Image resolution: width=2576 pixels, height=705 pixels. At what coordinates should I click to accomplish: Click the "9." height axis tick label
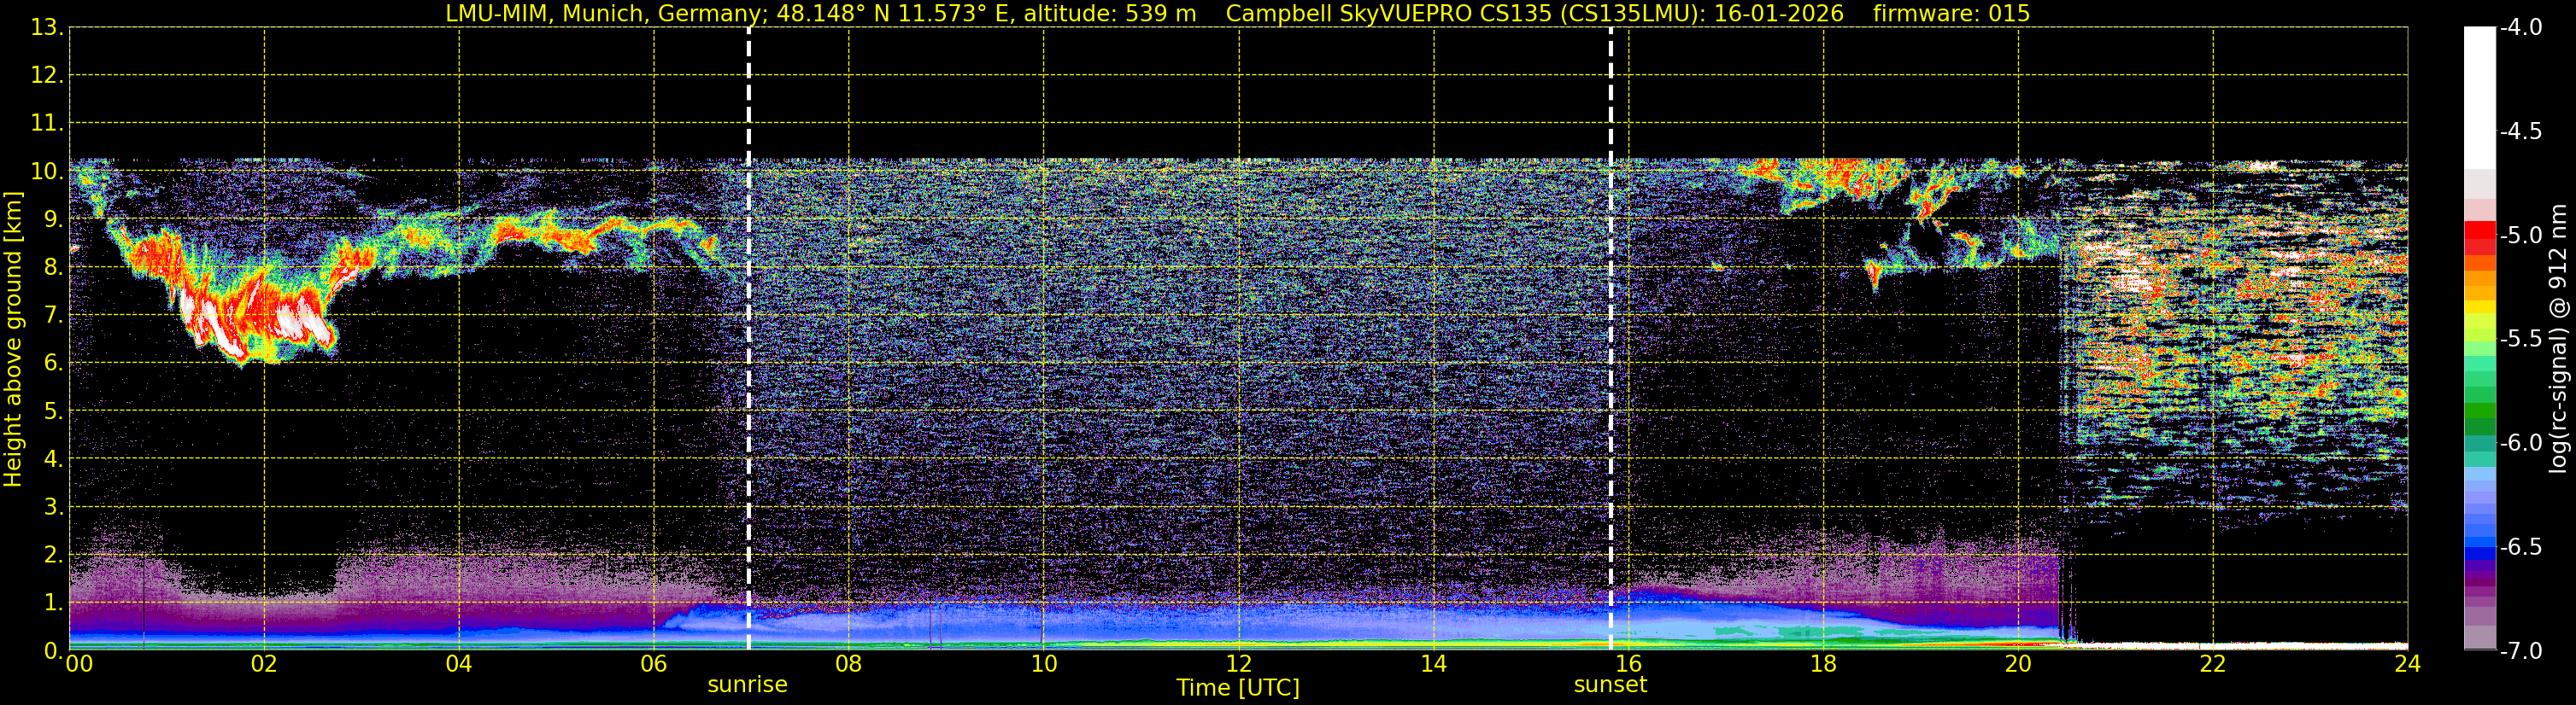[53, 219]
